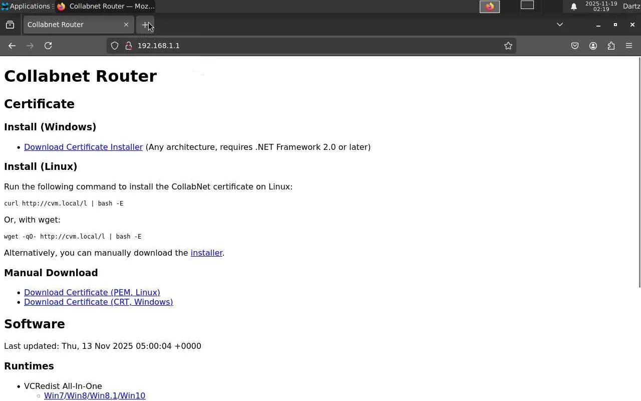641x401 pixels.
Task: Expand the list all tabs chevron
Action: pyautogui.click(x=560, y=25)
